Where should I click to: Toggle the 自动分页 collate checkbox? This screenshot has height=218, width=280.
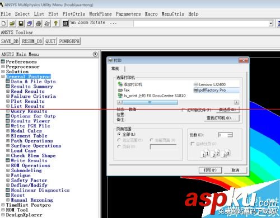point(192,144)
